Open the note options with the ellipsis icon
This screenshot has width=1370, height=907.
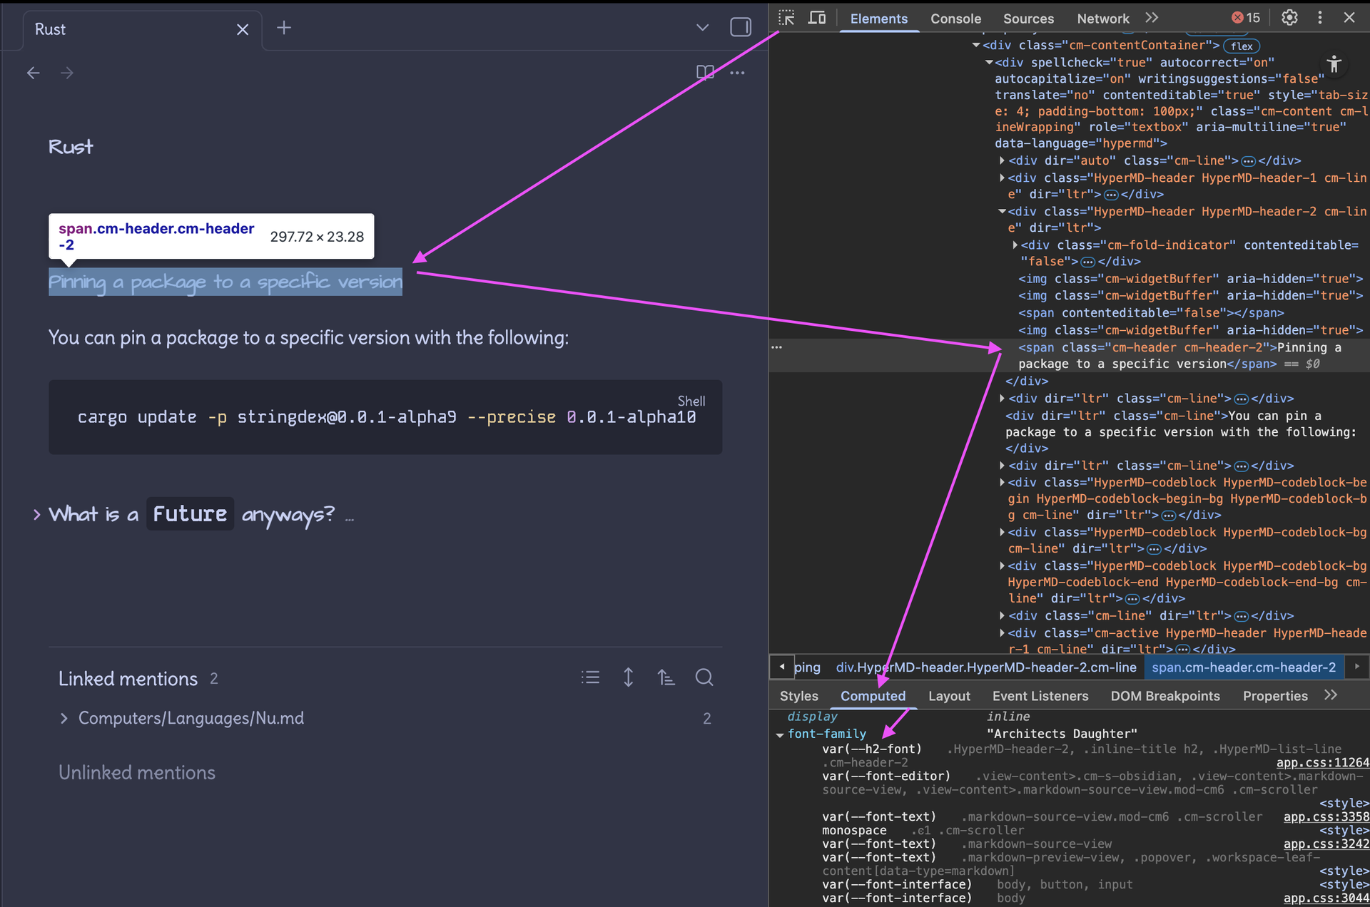(x=738, y=72)
